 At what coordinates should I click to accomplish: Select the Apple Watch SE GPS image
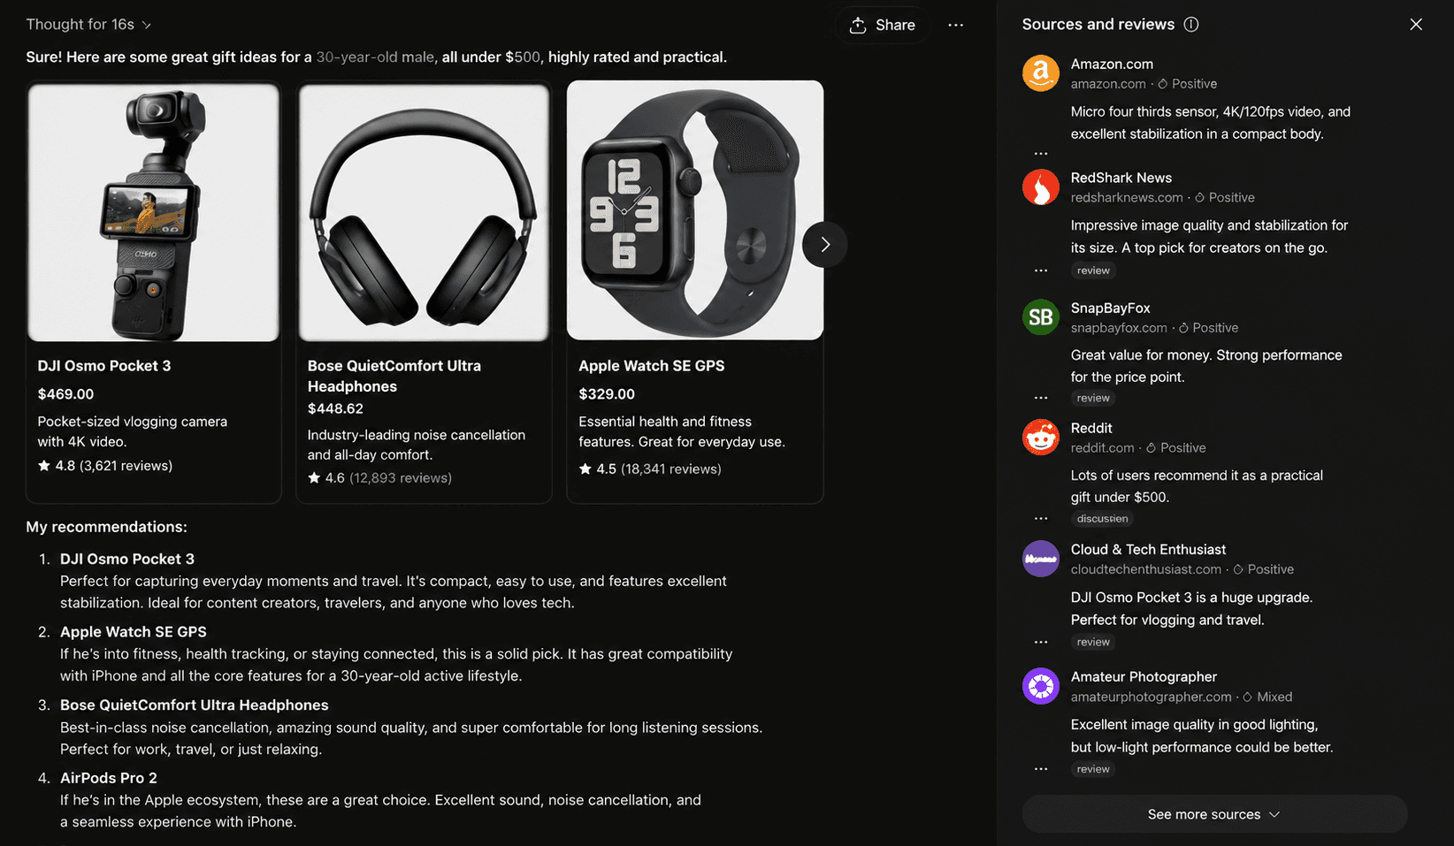tap(695, 210)
